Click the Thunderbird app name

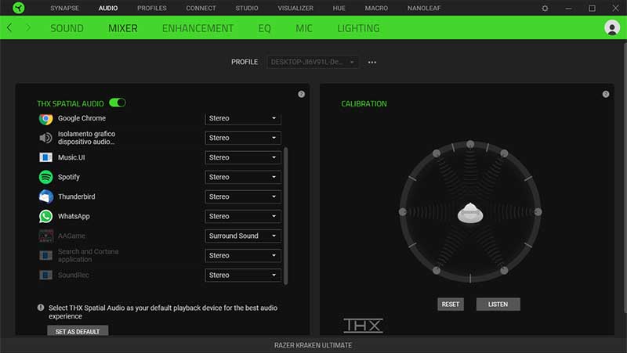click(76, 196)
